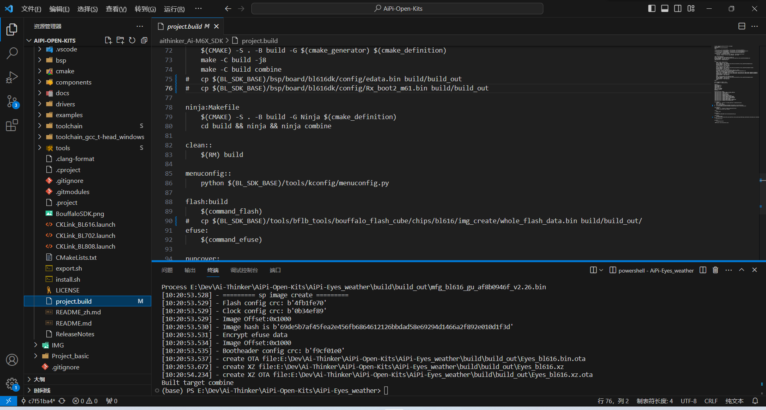This screenshot has height=410, width=766.
Task: Open the Manage gear menu
Action: 12,384
